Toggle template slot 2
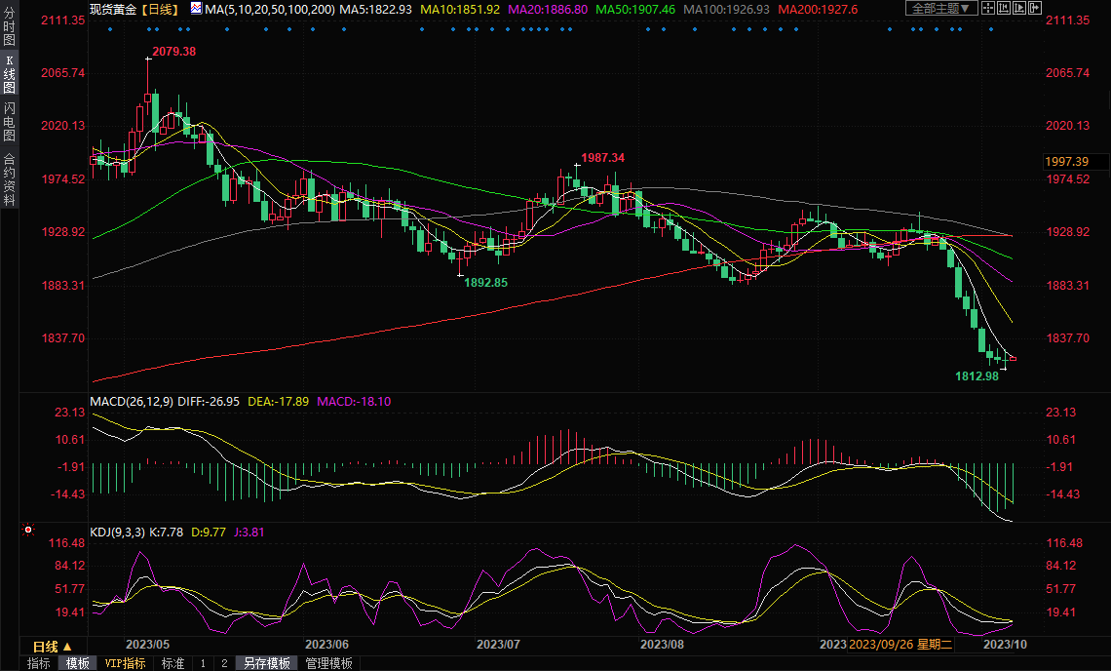 point(224,663)
